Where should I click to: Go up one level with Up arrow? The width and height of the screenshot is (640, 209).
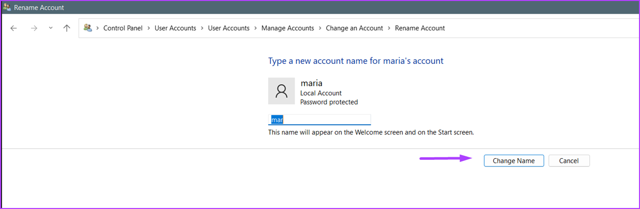[x=66, y=28]
